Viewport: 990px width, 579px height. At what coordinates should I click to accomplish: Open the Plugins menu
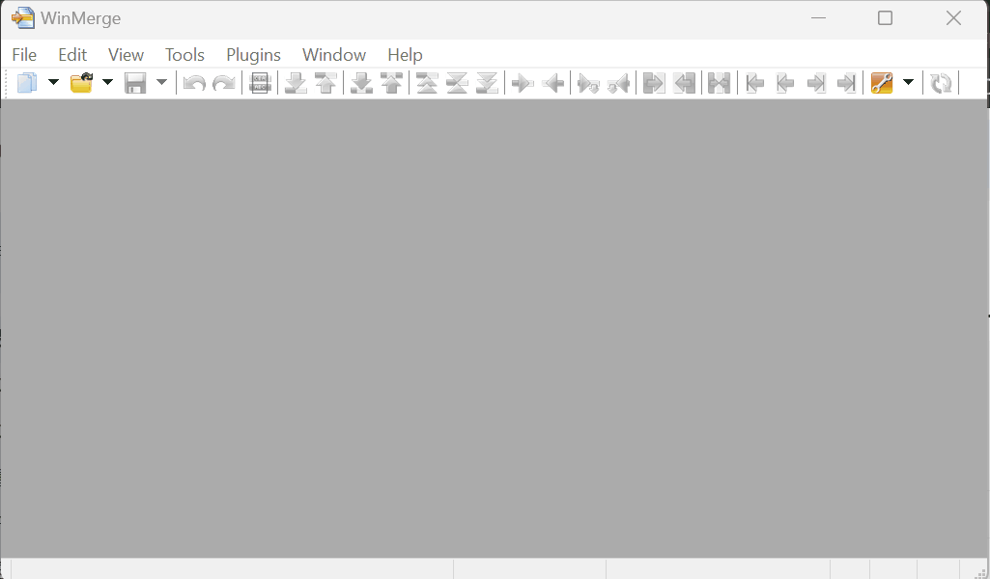(253, 55)
